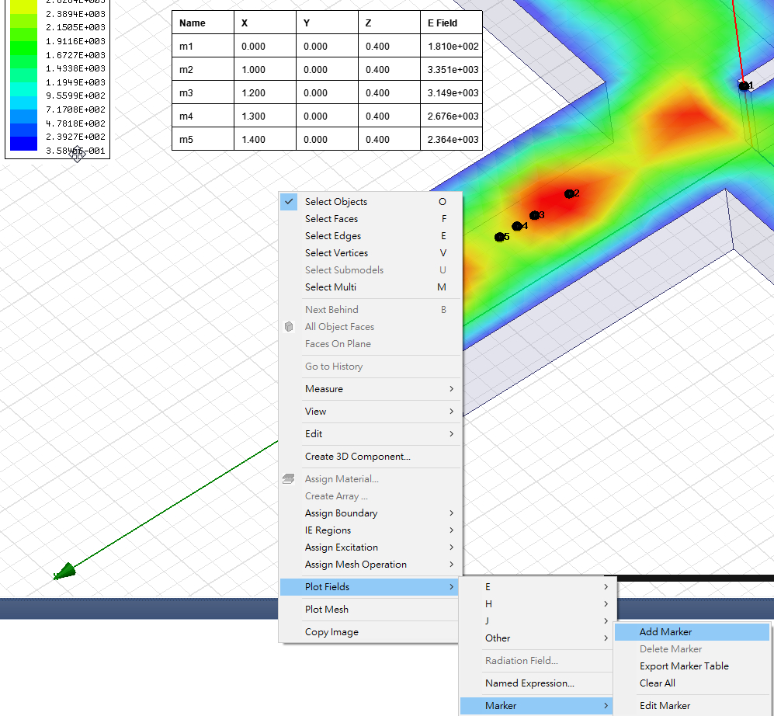
Task: Expand Assign Boundary submenu
Action: point(370,513)
